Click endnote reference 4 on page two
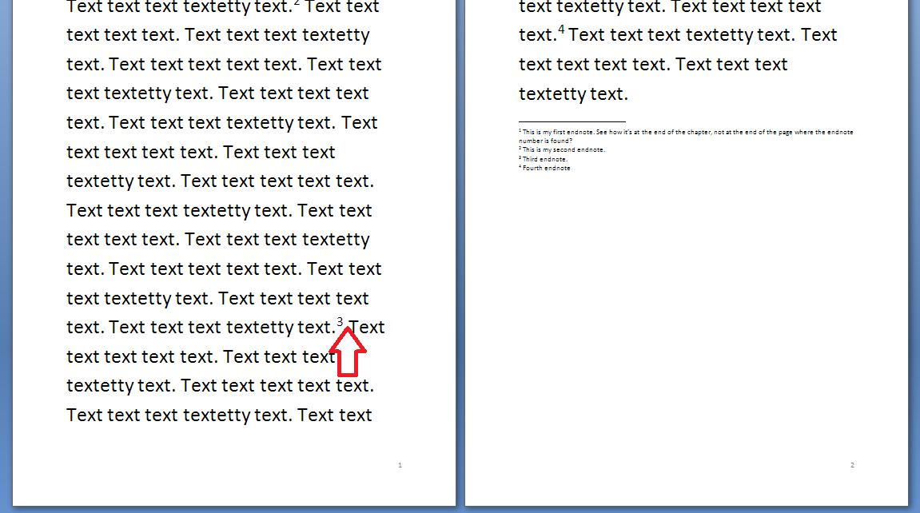Viewport: 920px width, 513px height. 561,31
